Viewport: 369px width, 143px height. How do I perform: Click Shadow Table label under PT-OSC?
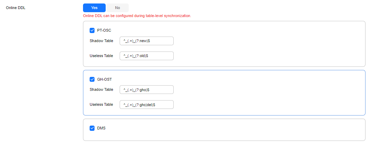(101, 41)
